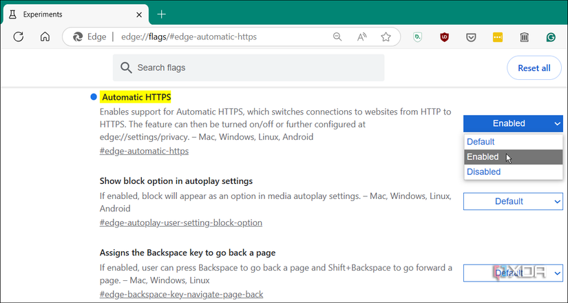
Task: Open the Read Aloud icon
Action: (361, 36)
